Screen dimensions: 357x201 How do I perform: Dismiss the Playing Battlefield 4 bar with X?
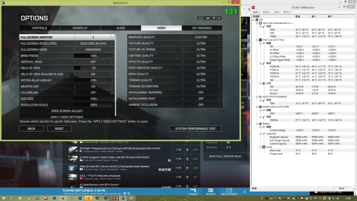pos(244,192)
